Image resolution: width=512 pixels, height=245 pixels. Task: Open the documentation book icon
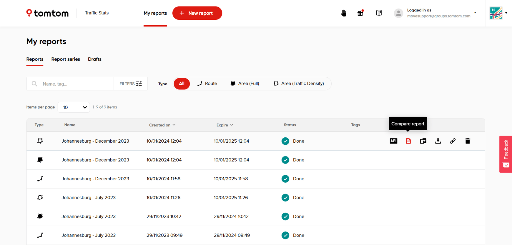(379, 13)
